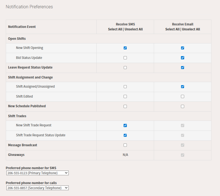Image resolution: width=220 pixels, height=196 pixels.
Task: Disable Email for Bid Status Update
Action: click(182, 58)
